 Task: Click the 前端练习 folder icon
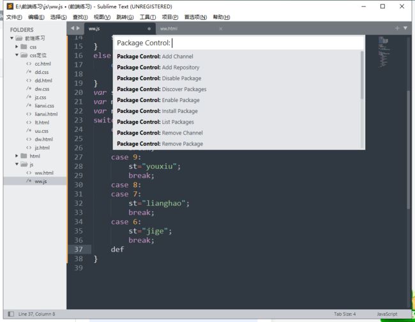coord(19,38)
